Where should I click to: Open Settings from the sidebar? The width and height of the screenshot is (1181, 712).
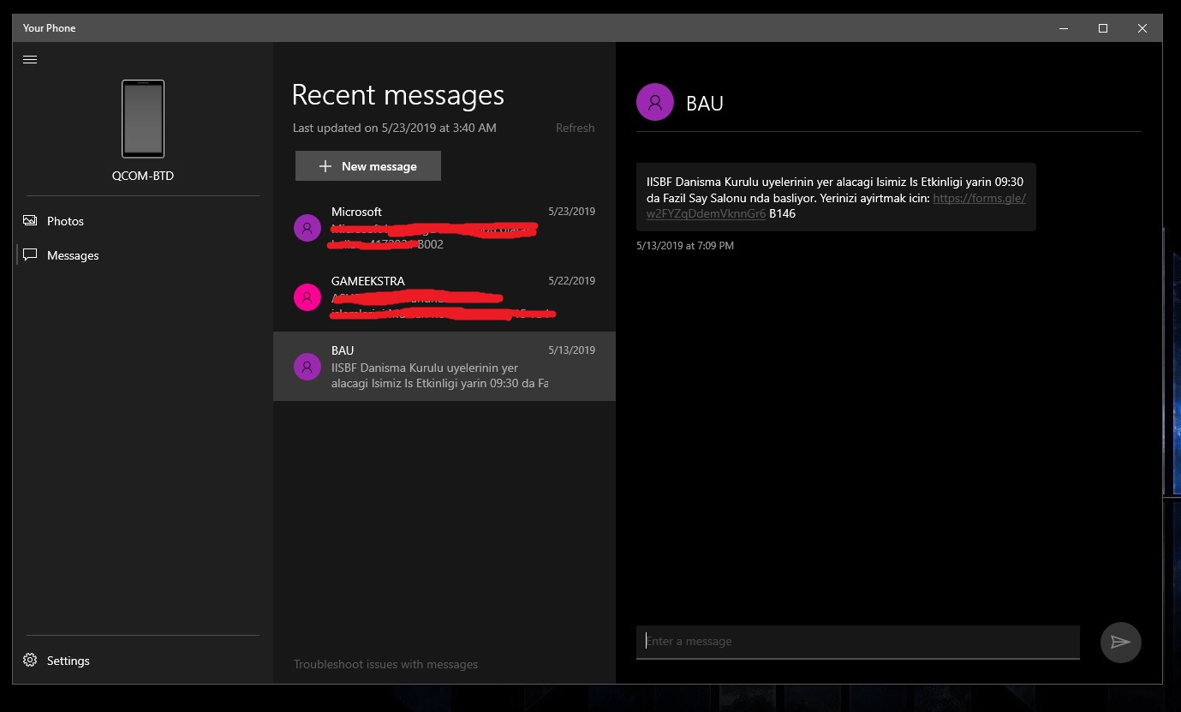143,661
